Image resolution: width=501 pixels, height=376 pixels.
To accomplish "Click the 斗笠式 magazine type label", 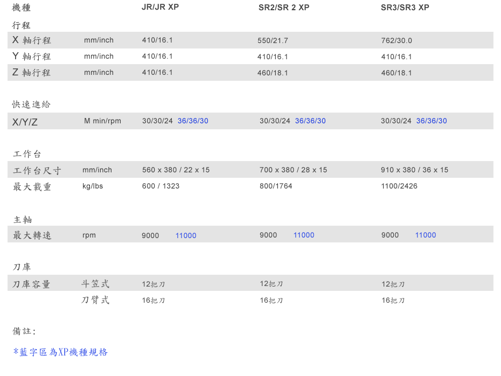I will [x=95, y=283].
